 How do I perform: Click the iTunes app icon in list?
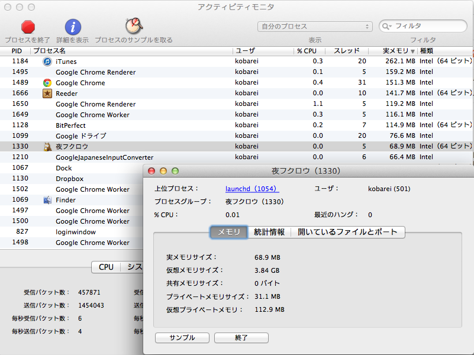(47, 62)
